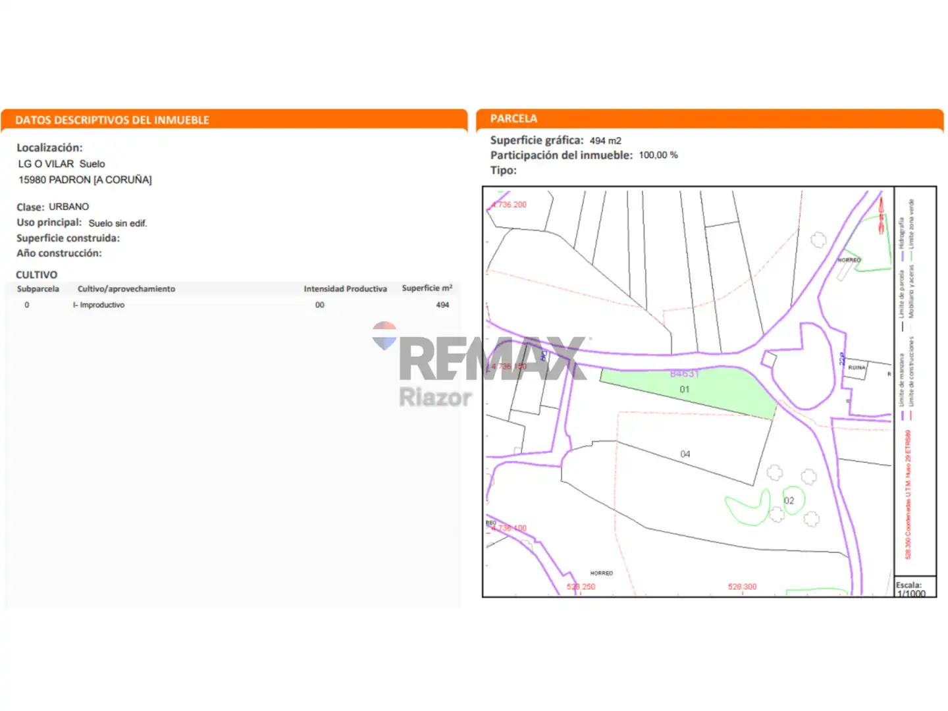Click the '528.300' coordinate label
The height and width of the screenshot is (711, 948).
pos(742,587)
